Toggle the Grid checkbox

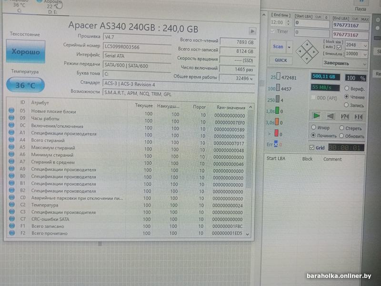coord(312,147)
